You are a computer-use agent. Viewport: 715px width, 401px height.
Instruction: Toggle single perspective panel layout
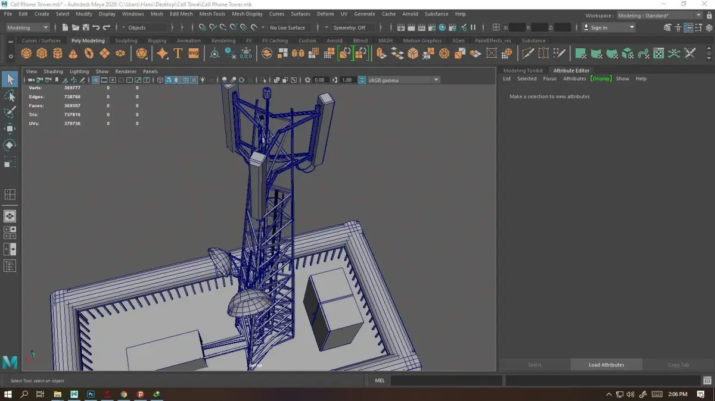pos(10,216)
